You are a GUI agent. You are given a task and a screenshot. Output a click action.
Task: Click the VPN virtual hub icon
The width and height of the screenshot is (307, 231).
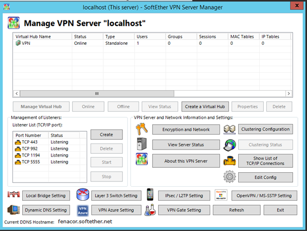[18, 43]
